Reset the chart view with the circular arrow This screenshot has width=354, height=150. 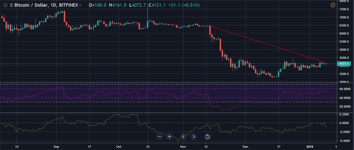207,137
